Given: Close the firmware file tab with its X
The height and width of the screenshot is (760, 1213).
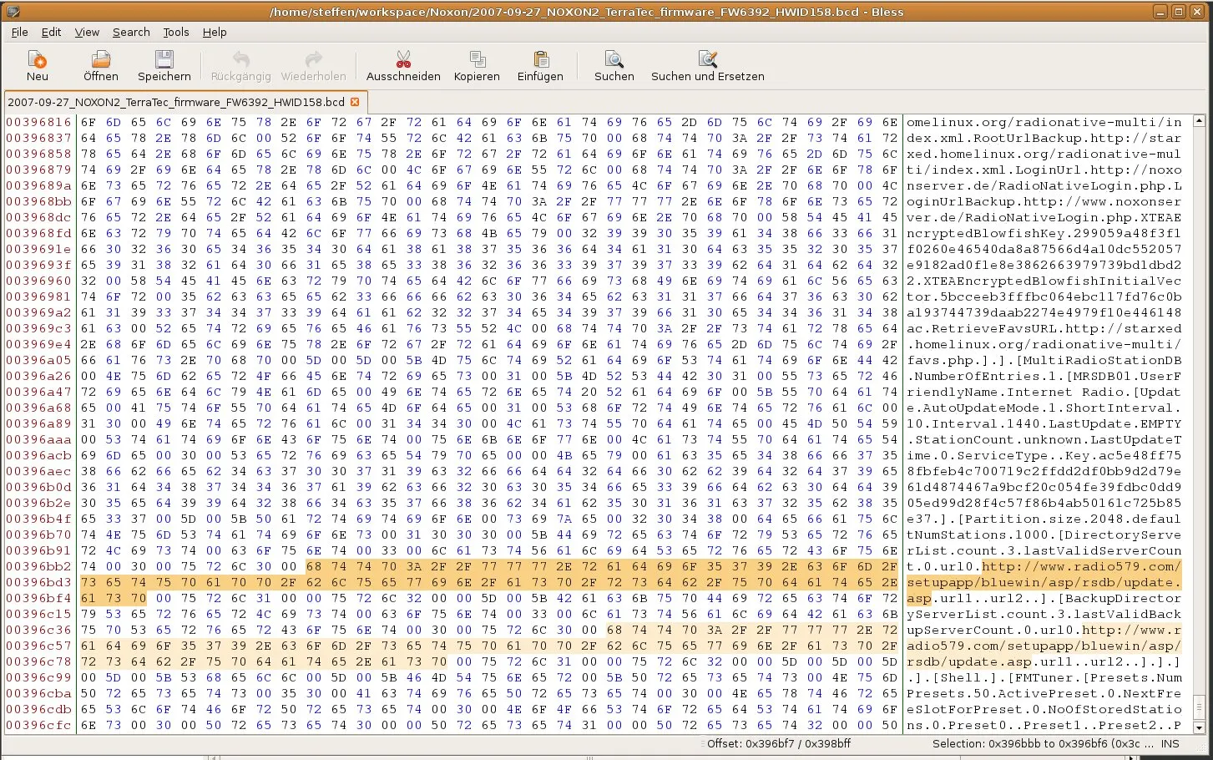Looking at the screenshot, I should 355,102.
